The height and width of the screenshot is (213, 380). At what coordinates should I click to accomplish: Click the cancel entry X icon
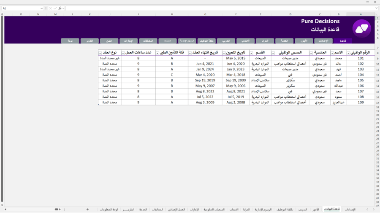50,8
